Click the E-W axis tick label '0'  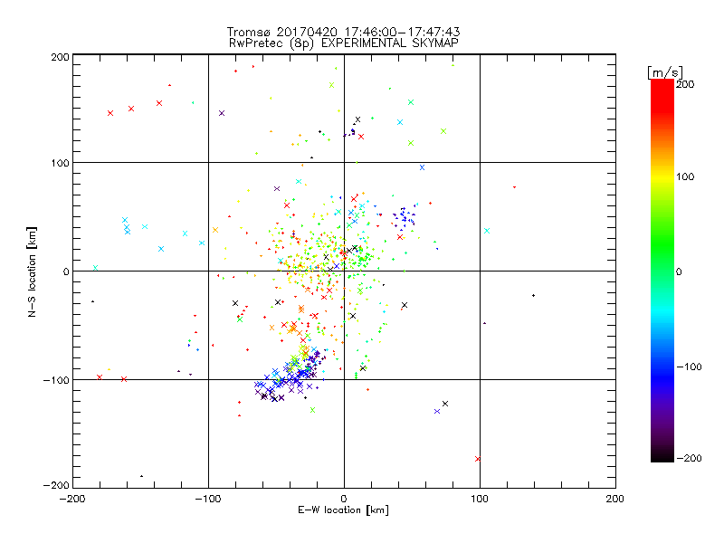pos(344,499)
